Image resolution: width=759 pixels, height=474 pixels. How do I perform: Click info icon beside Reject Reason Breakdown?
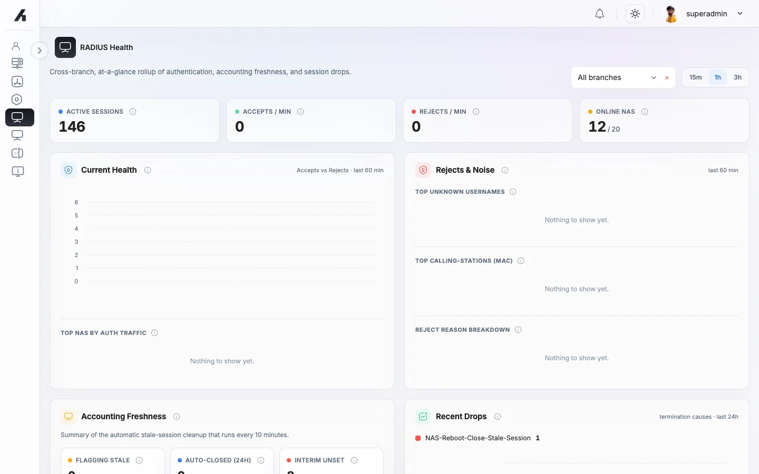[x=518, y=330]
